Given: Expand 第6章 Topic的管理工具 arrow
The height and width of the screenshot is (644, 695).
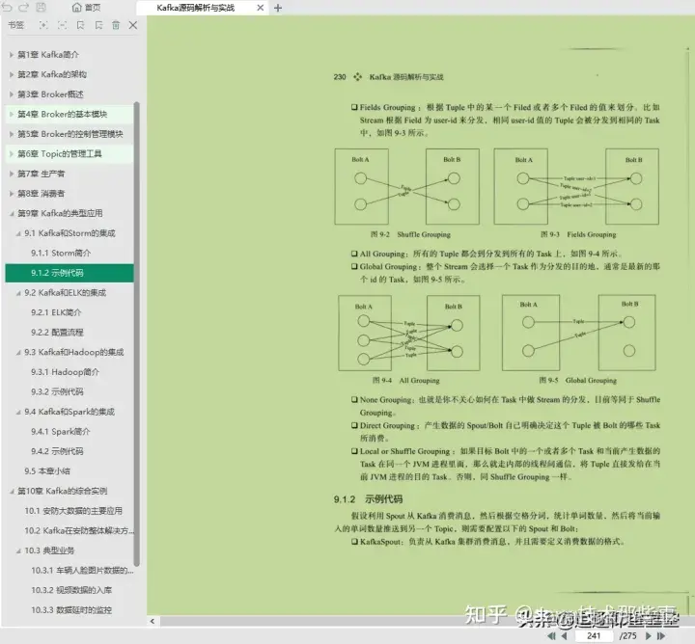Looking at the screenshot, I should 12,154.
